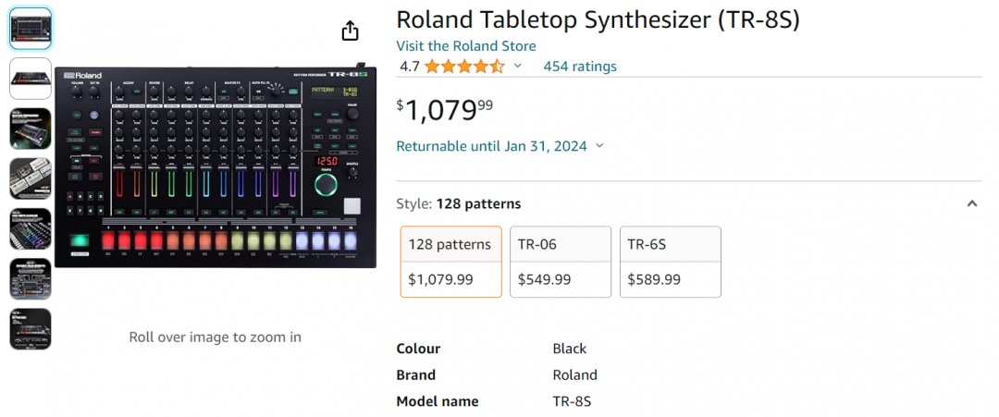Click the star rating icons
Viewport: 999px width, 417px height.
coord(464,67)
